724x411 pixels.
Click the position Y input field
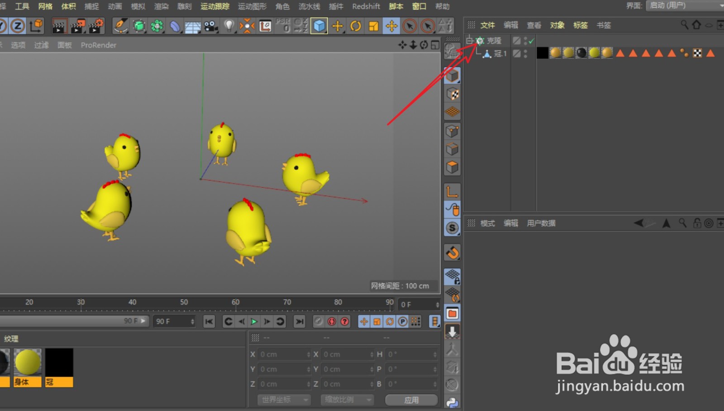pyautogui.click(x=284, y=369)
